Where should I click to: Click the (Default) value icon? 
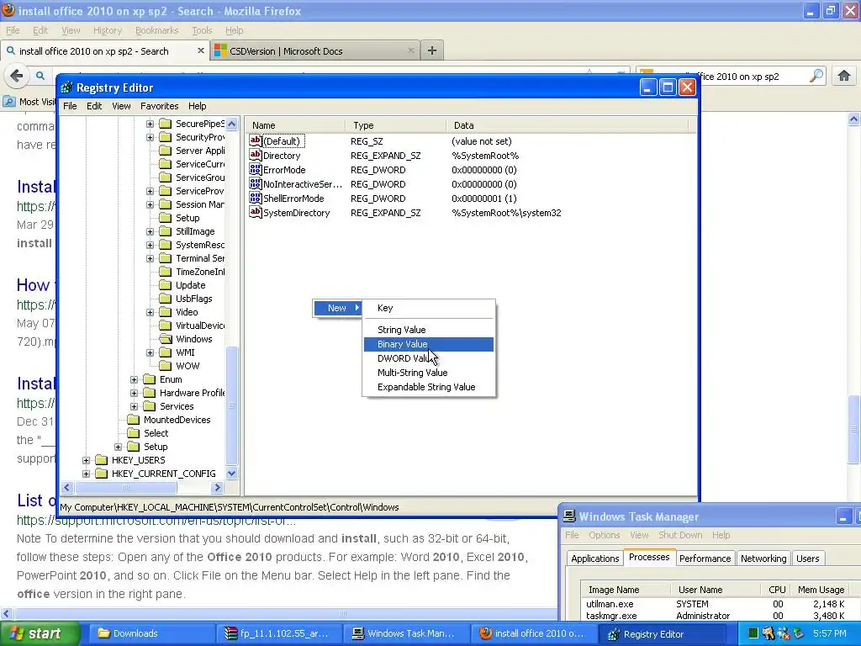(256, 141)
